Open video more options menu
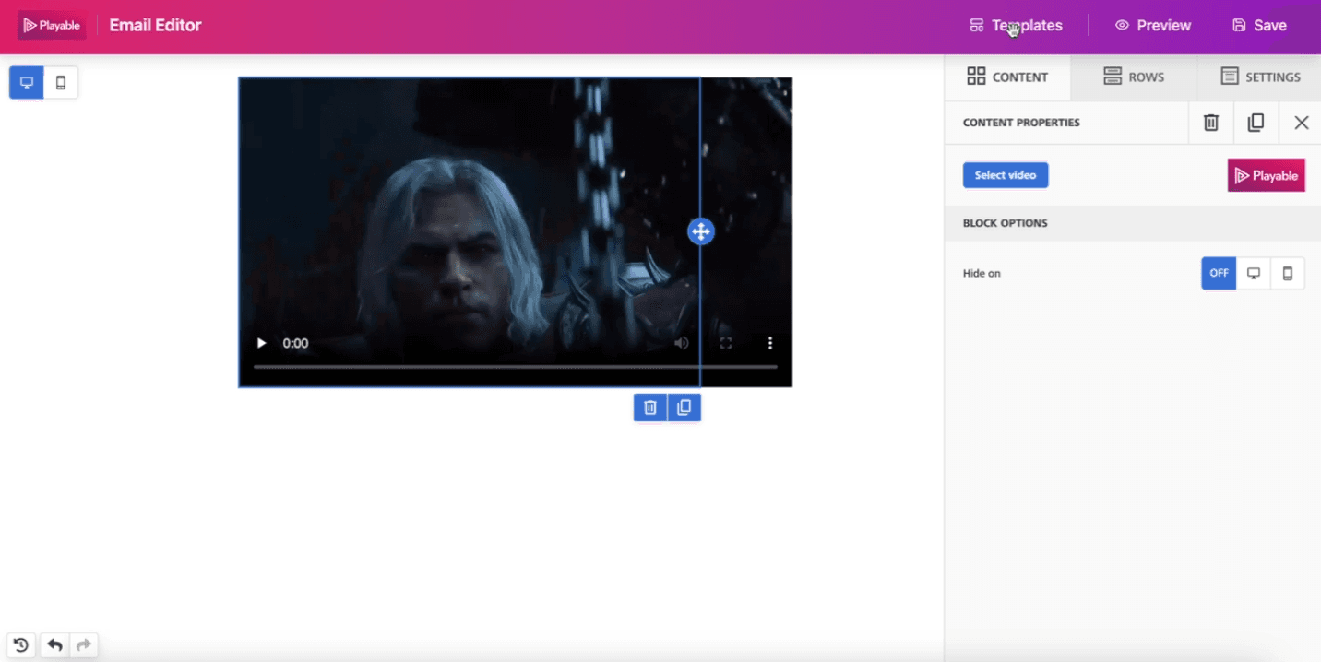This screenshot has width=1321, height=662. click(770, 343)
